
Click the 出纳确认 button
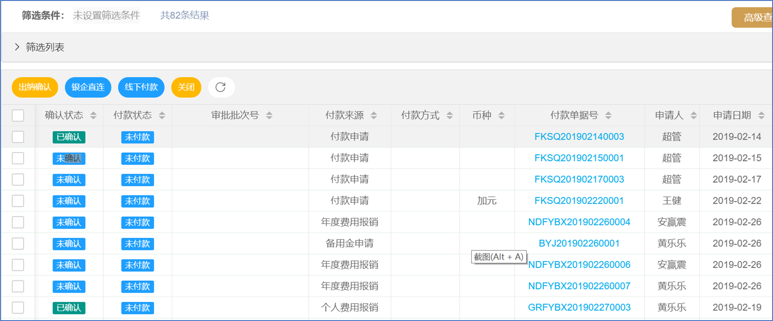[35, 87]
